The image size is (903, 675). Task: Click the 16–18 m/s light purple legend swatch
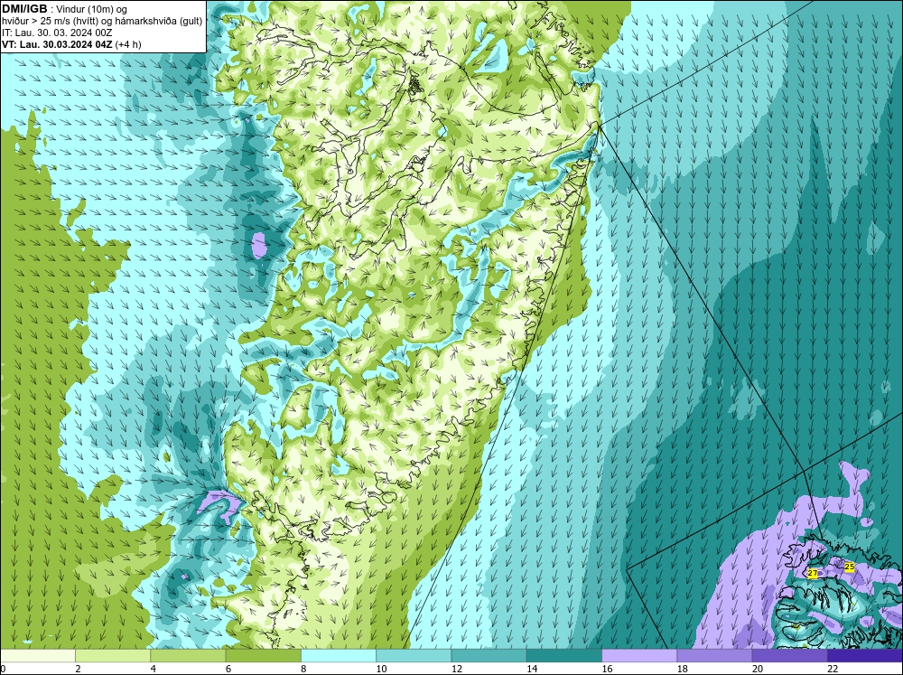coord(639,656)
